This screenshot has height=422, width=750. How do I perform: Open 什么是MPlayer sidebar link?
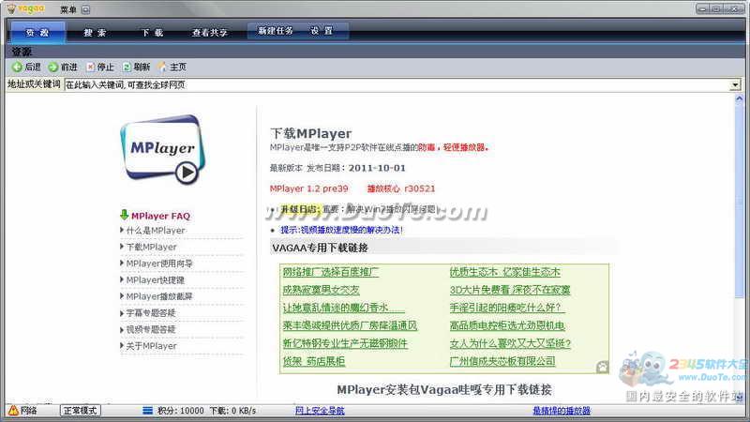(156, 230)
